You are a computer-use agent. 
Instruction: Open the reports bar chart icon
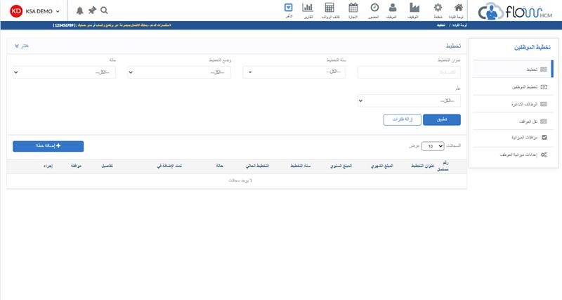coord(307,8)
